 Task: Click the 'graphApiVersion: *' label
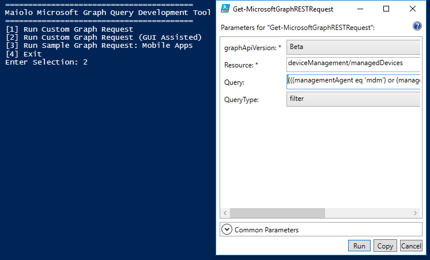(252, 48)
